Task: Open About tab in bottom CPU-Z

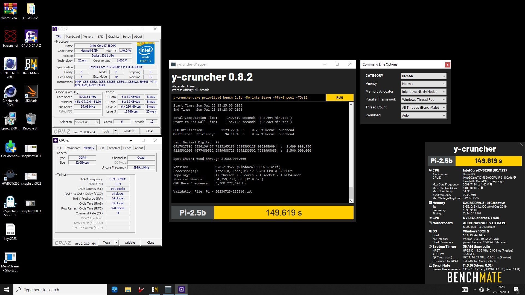Action: 139,148
